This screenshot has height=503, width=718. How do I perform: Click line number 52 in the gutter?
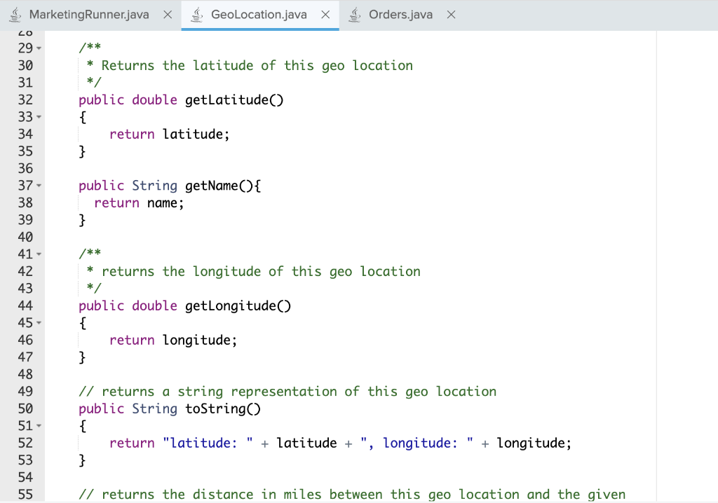tap(25, 443)
